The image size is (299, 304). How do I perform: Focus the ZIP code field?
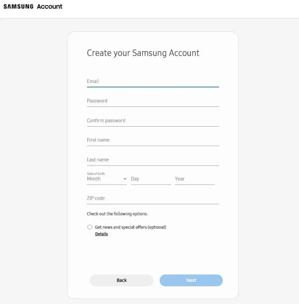tap(153, 198)
